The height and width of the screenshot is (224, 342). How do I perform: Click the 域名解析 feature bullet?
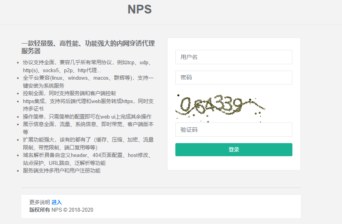87,159
